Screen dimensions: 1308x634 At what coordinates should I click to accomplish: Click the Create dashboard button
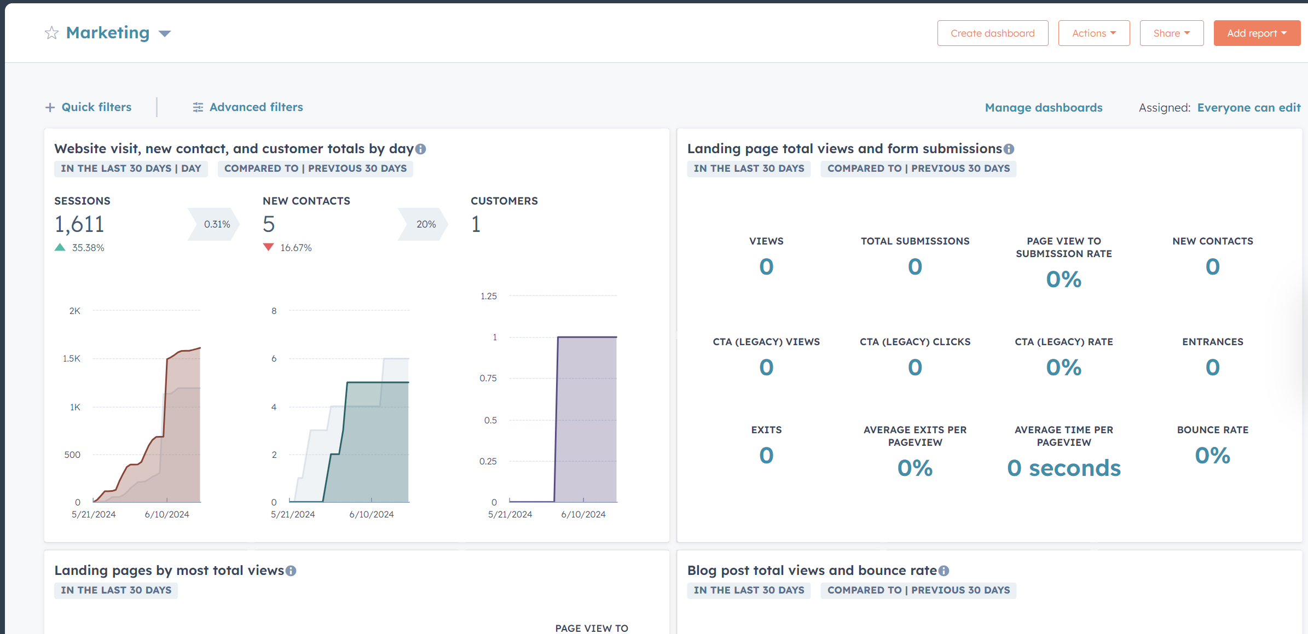[992, 33]
